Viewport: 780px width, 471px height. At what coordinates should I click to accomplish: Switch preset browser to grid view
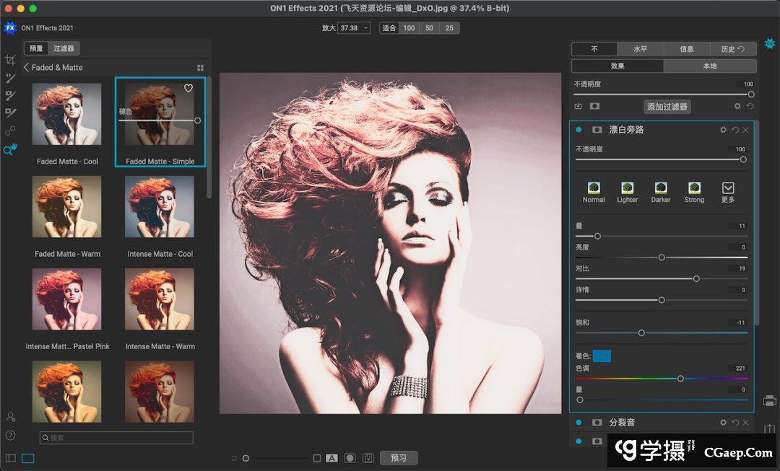[200, 68]
